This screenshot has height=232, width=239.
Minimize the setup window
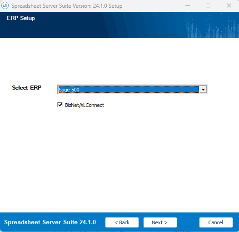coord(188,5)
